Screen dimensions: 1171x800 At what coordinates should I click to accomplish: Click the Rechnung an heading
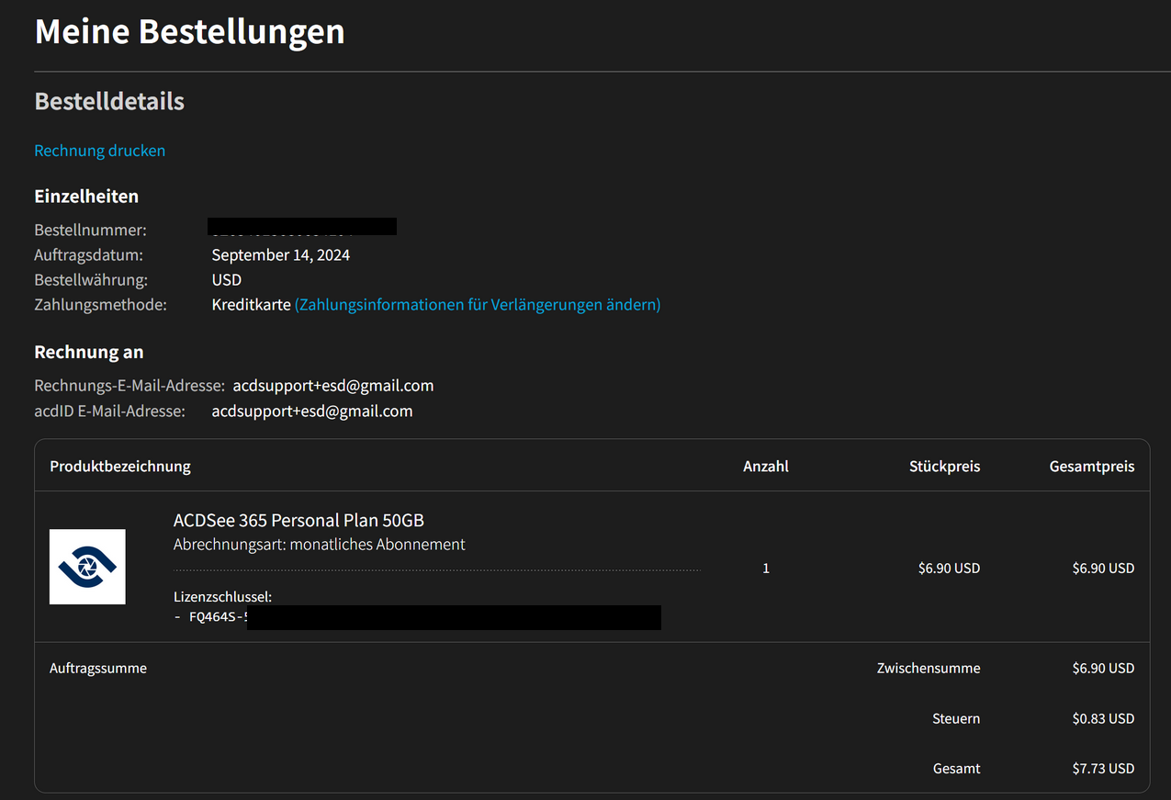pos(89,352)
